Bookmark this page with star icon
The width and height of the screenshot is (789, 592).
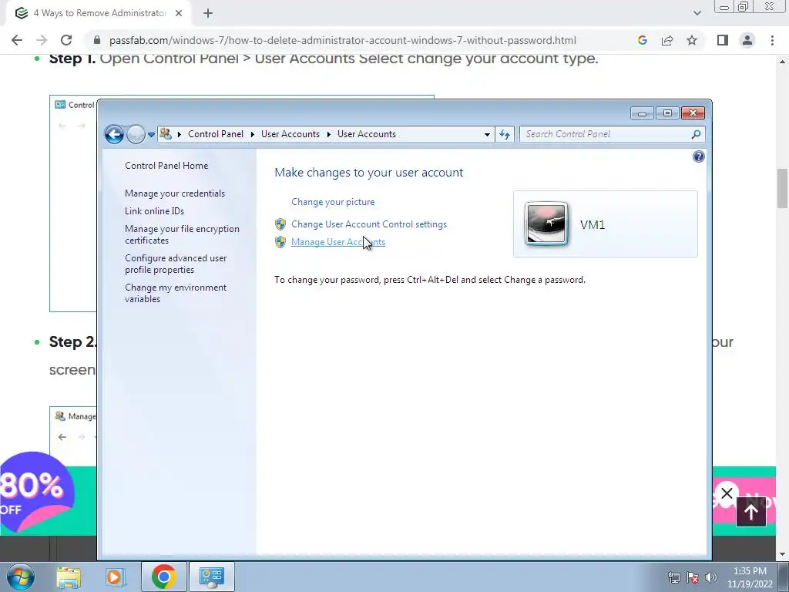tap(692, 40)
